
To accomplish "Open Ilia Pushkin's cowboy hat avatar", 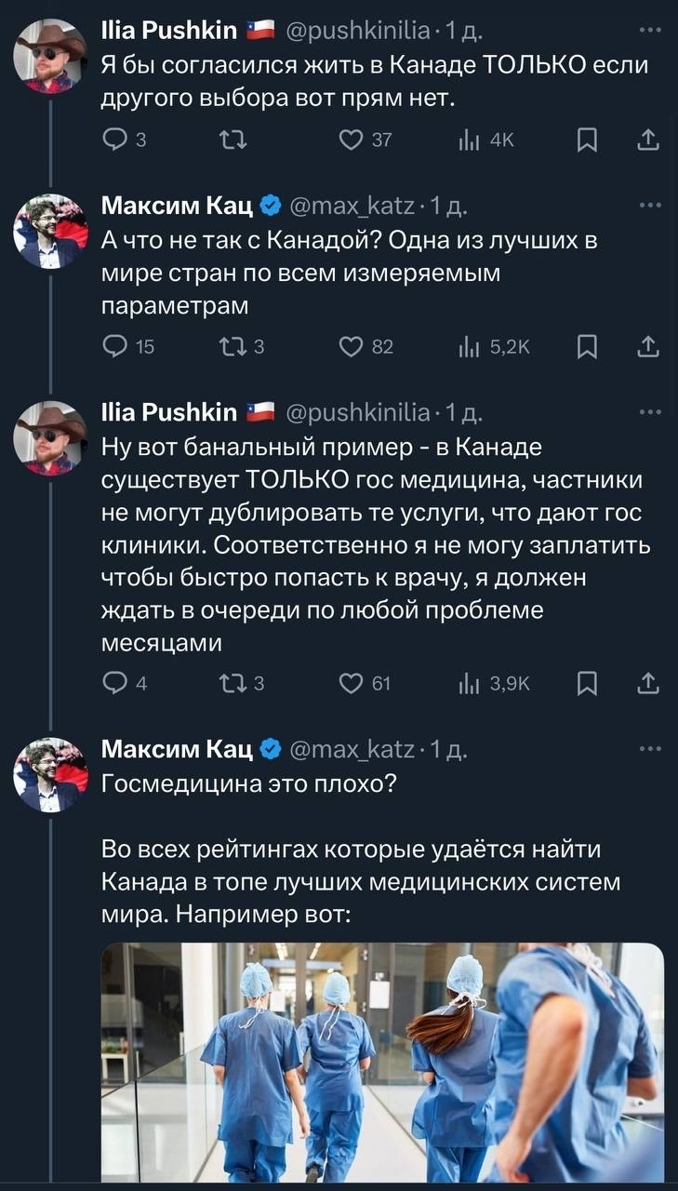I will pos(50,55).
